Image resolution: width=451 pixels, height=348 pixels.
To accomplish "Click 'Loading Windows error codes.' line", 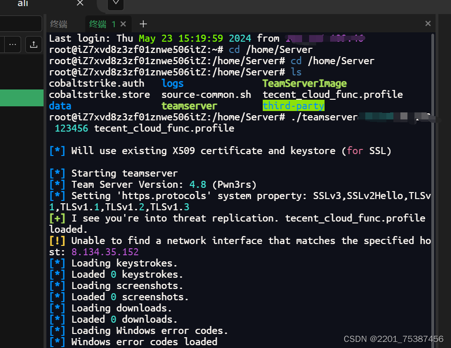I will (139, 331).
